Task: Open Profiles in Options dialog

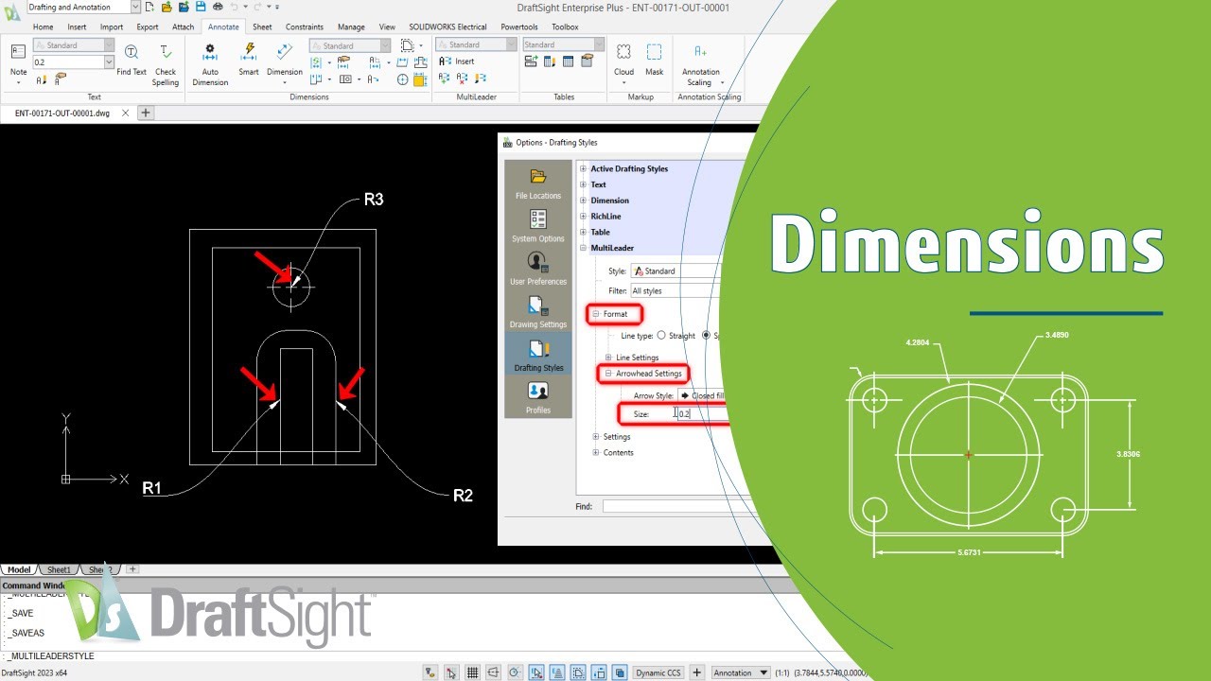Action: tap(538, 397)
